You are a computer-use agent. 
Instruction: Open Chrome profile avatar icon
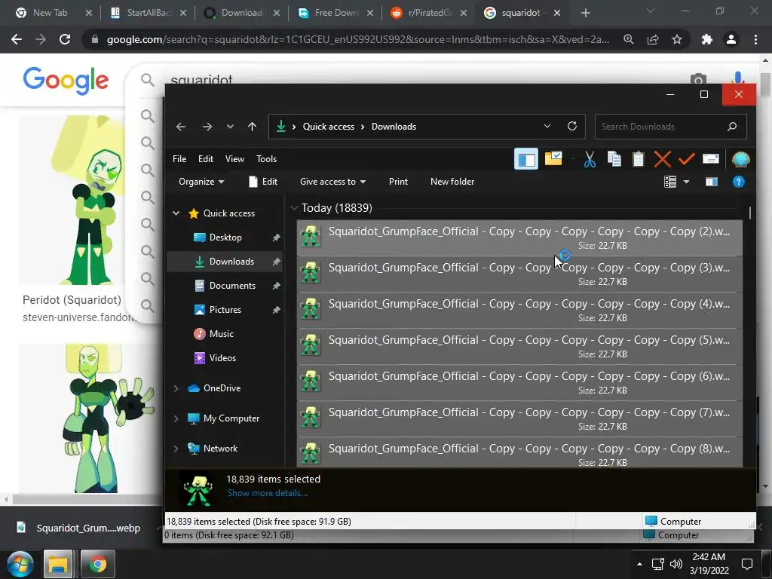click(x=731, y=39)
